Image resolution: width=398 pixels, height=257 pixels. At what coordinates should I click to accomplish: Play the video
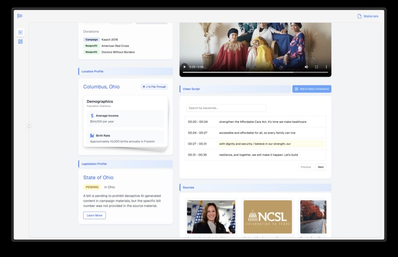coord(185,67)
